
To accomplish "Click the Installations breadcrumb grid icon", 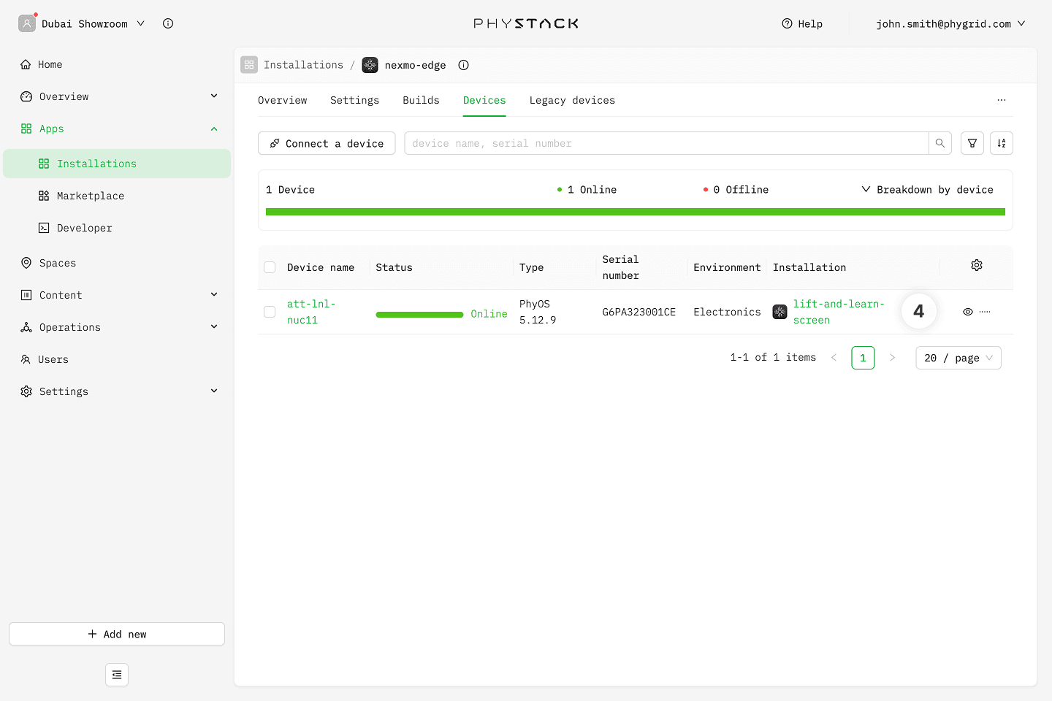I will tap(249, 65).
